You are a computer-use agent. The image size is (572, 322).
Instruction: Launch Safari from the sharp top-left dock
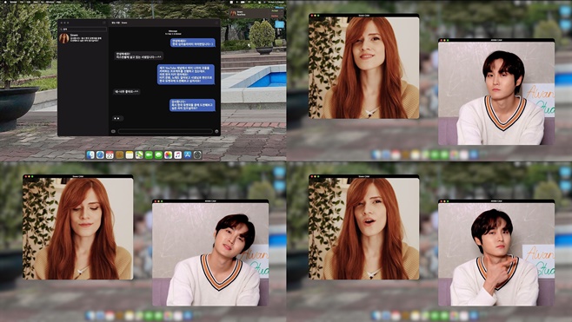[x=100, y=155]
